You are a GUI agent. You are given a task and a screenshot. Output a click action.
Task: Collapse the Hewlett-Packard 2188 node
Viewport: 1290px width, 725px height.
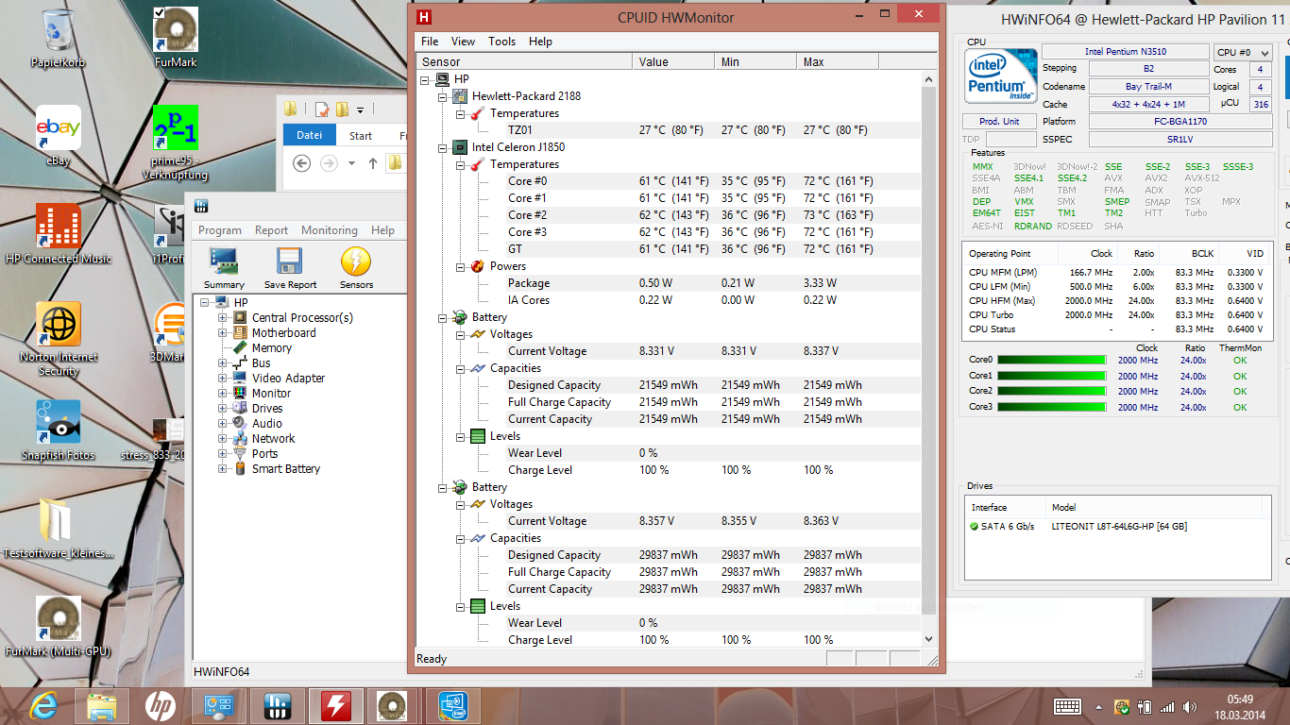[x=442, y=96]
